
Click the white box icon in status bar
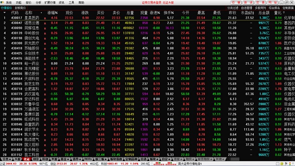tap(278, 163)
